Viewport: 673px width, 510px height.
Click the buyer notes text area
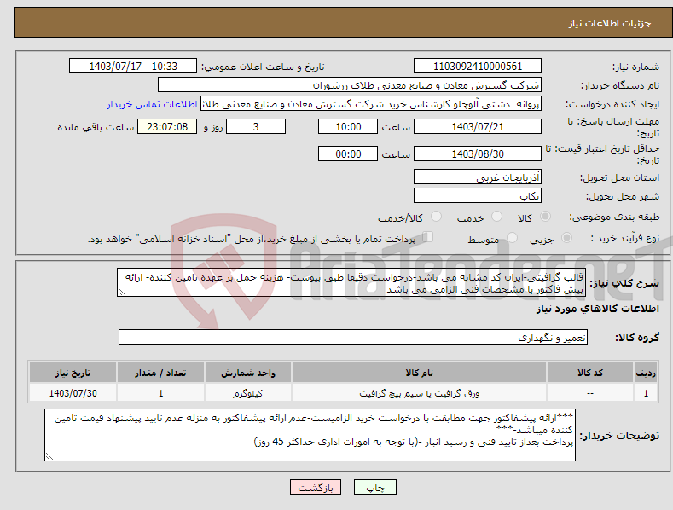310,435
